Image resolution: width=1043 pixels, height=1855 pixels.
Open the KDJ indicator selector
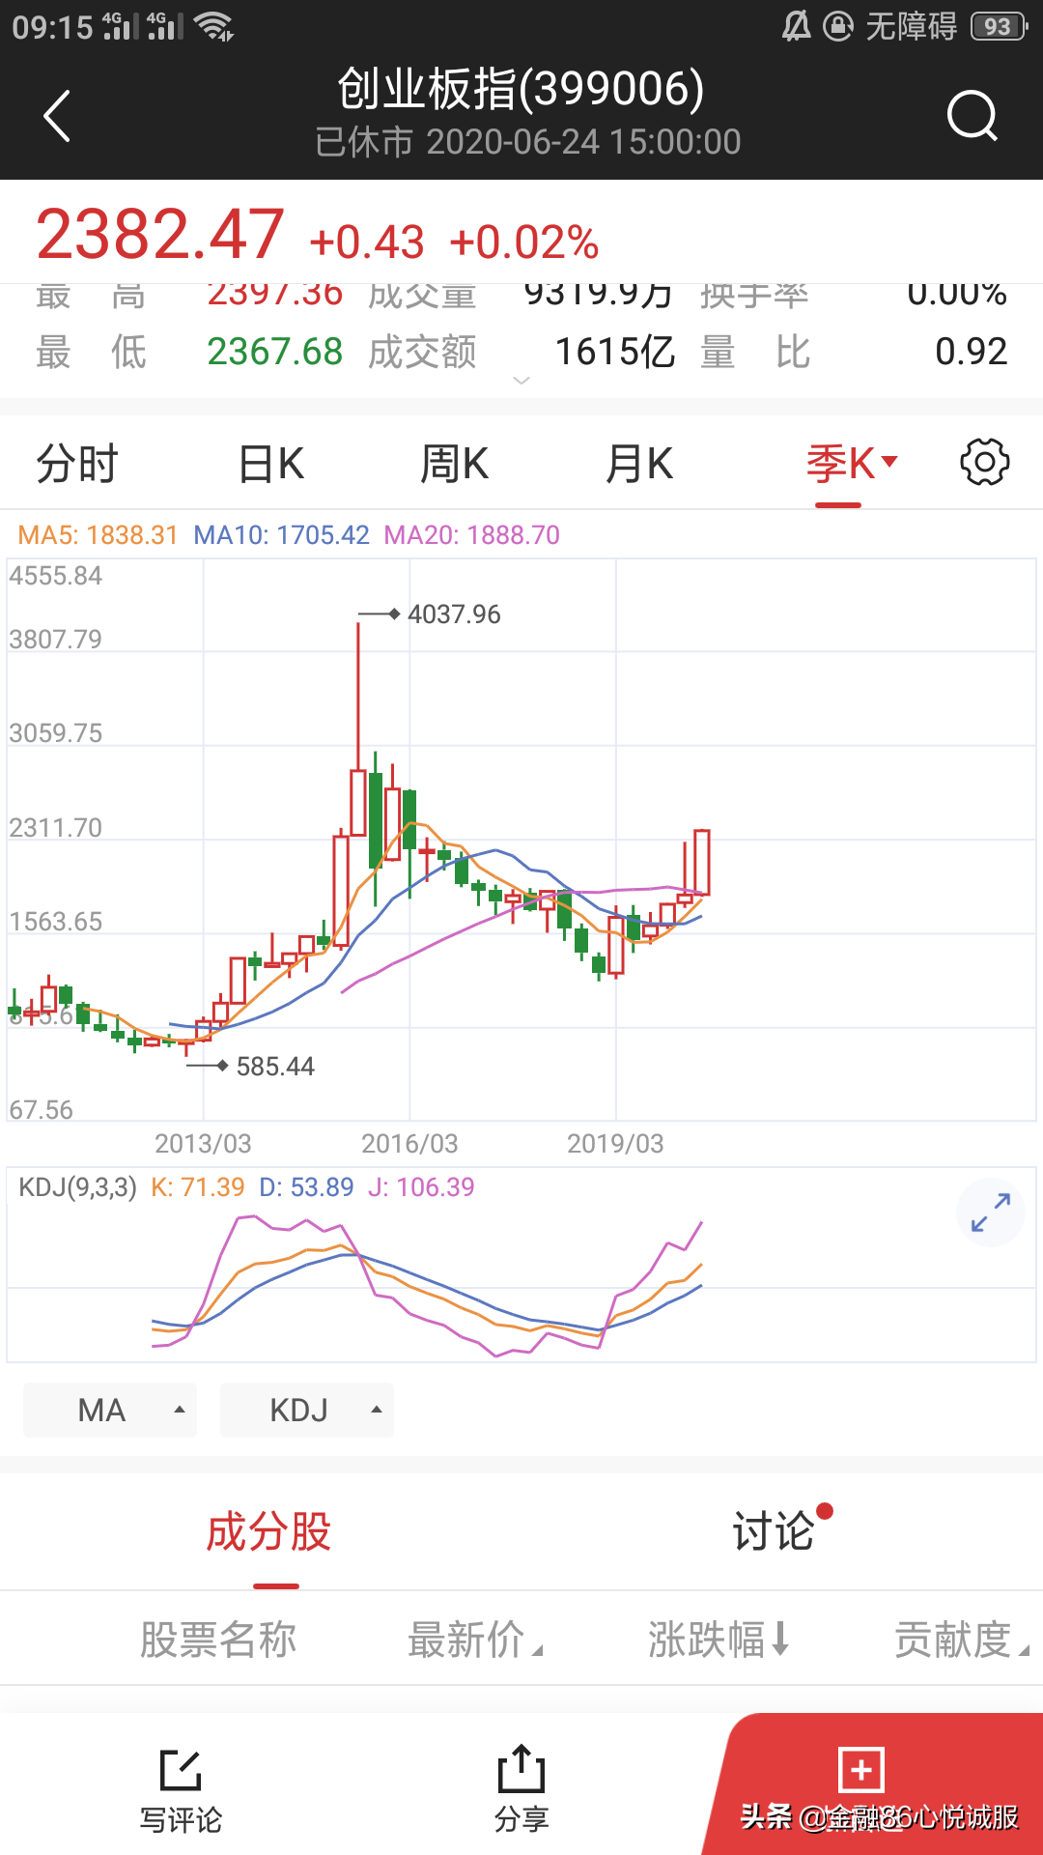[x=307, y=1410]
